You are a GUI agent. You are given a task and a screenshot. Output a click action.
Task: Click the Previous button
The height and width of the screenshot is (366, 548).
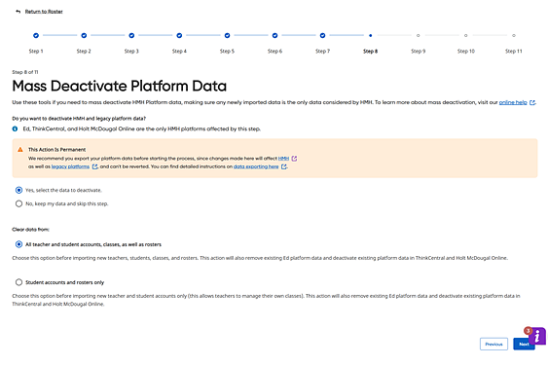click(493, 344)
